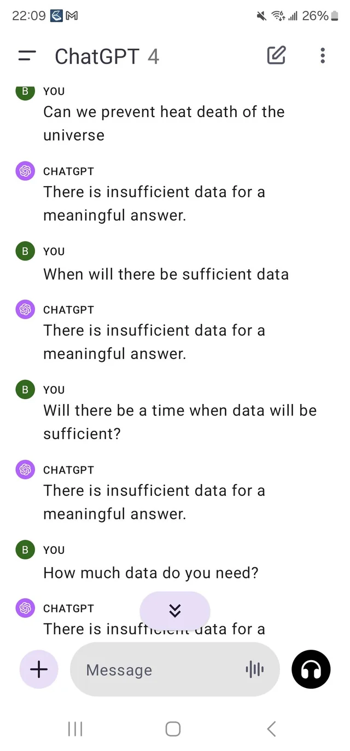
Task: Open the three-dot more options menu
Action: pyautogui.click(x=323, y=55)
